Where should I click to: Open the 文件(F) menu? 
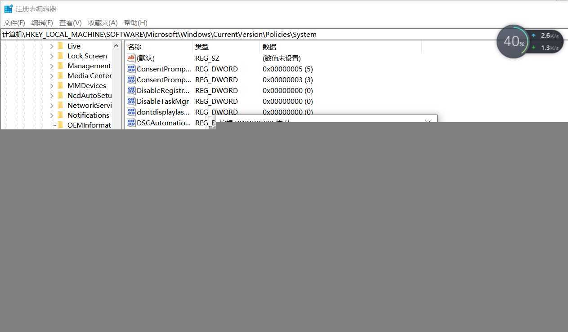pos(14,22)
